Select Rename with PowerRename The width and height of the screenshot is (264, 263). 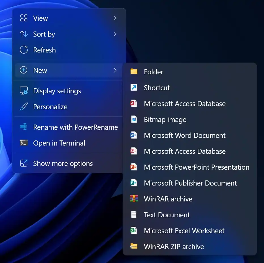pyautogui.click(x=69, y=127)
